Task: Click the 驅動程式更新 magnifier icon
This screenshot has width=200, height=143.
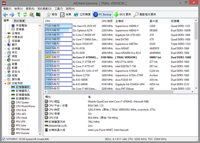Action: [136, 15]
